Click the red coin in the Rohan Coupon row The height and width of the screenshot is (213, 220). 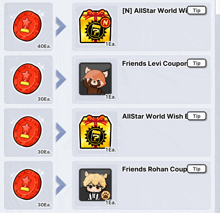tap(27, 184)
